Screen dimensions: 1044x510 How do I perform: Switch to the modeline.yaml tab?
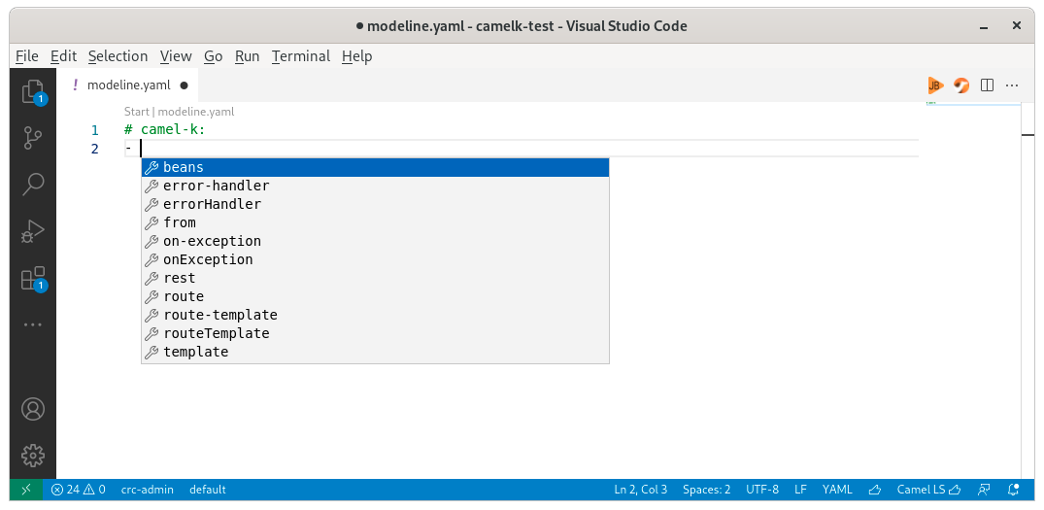[128, 85]
